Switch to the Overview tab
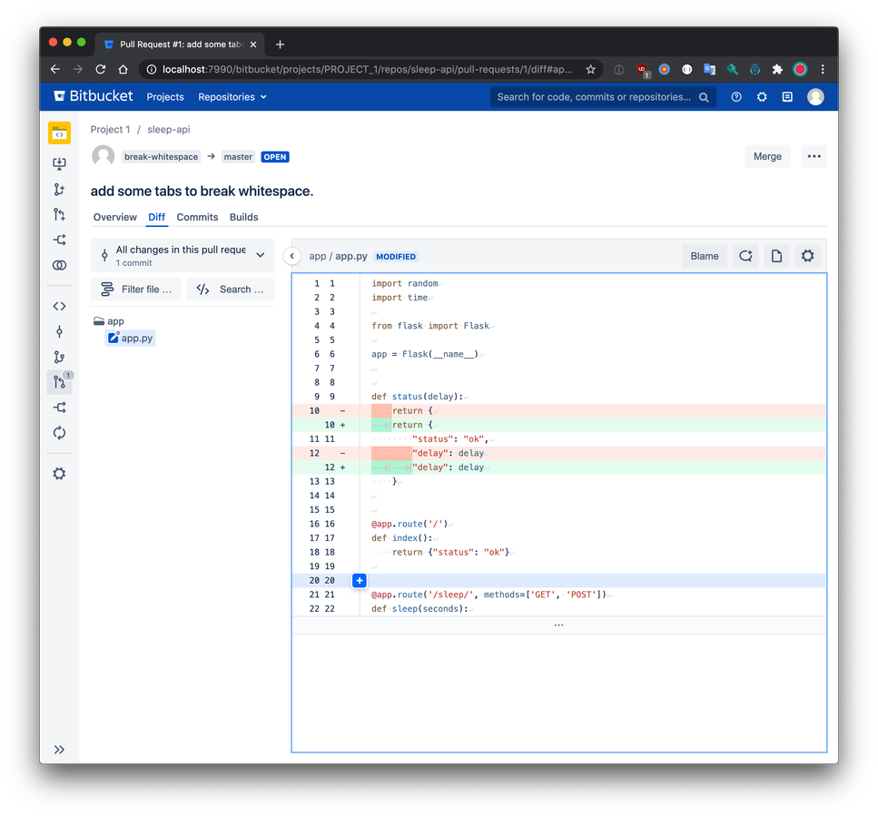Viewport: 878px width, 816px height. pyautogui.click(x=114, y=217)
